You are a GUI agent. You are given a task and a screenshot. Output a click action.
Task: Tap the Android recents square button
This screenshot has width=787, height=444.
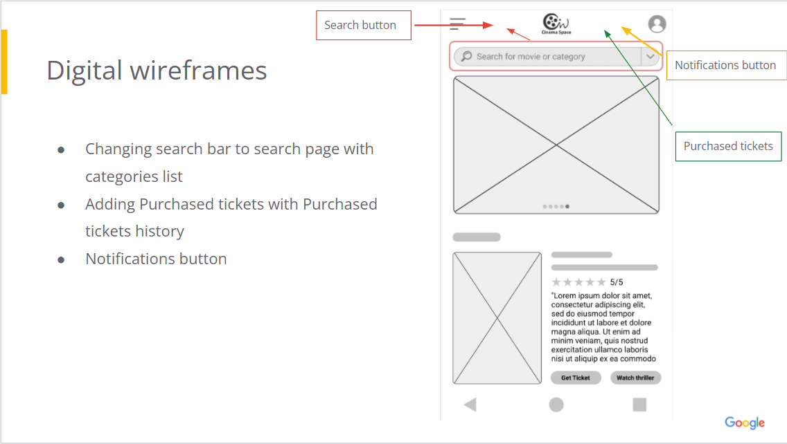point(639,405)
